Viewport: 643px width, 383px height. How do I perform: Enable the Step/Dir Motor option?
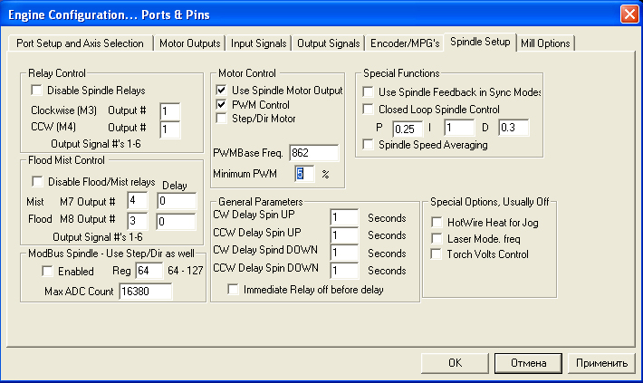[222, 119]
